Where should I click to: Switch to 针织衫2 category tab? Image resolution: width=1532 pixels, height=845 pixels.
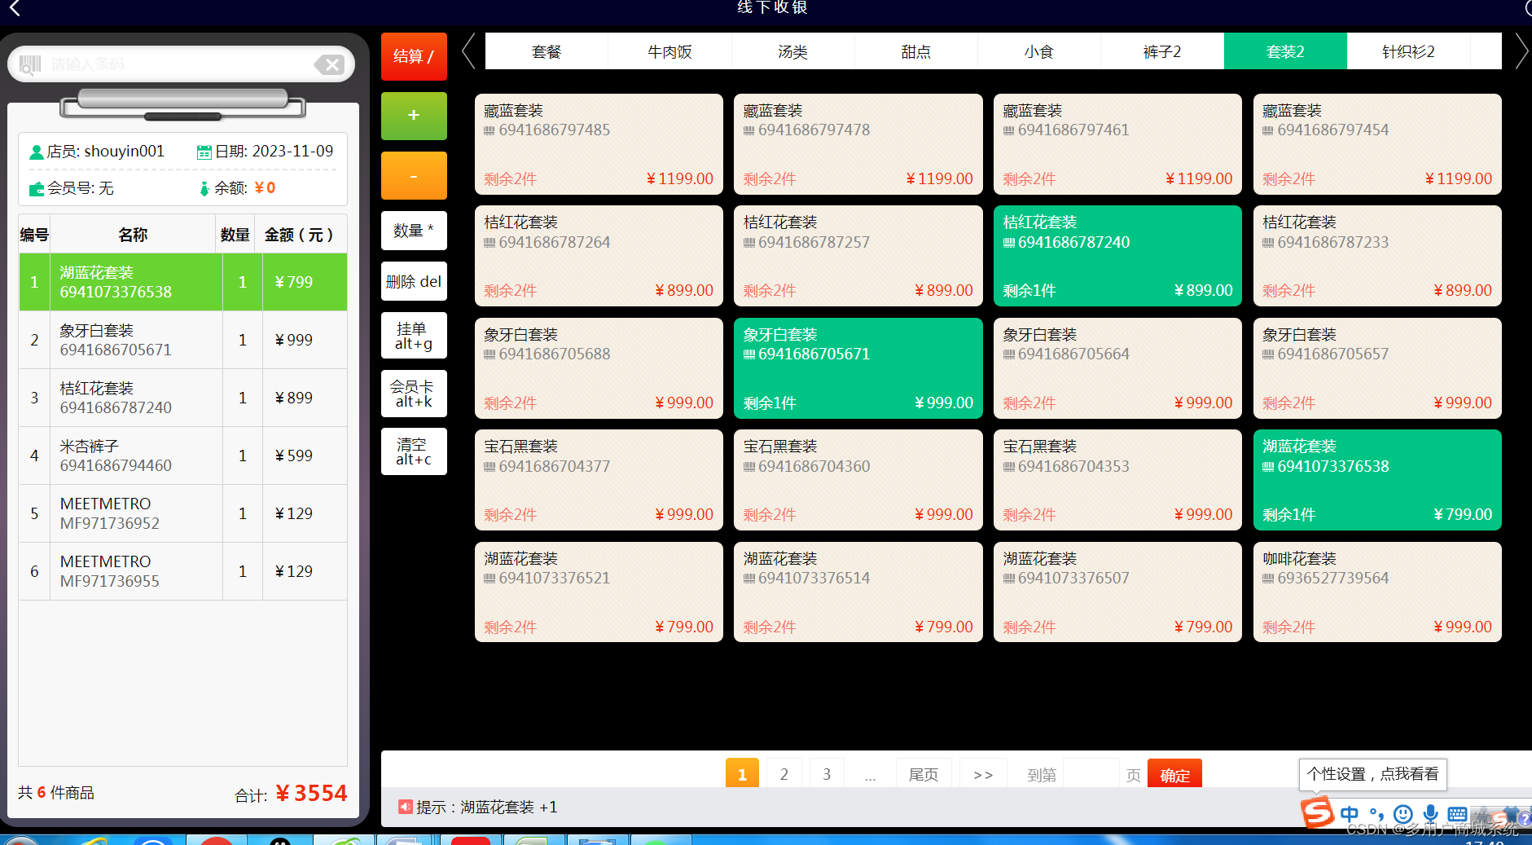(1408, 51)
